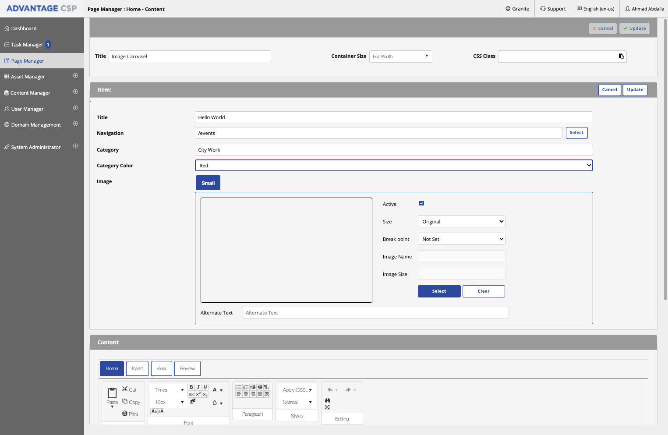
Task: Insert a bulleted list
Action: [239, 387]
